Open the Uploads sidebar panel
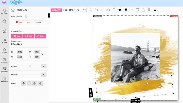 click(4, 60)
